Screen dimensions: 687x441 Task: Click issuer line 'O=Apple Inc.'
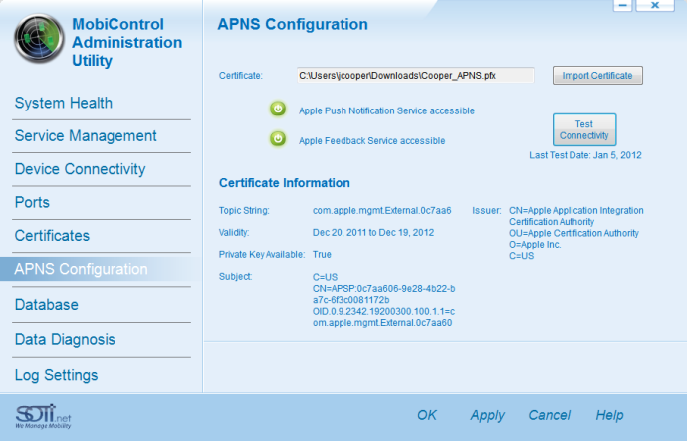pos(535,244)
